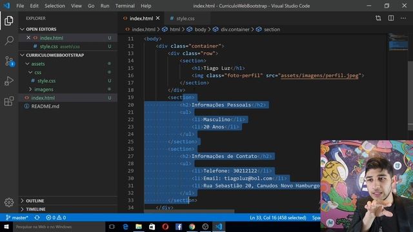
Task: Select the index.html editor tab
Action: click(x=141, y=19)
